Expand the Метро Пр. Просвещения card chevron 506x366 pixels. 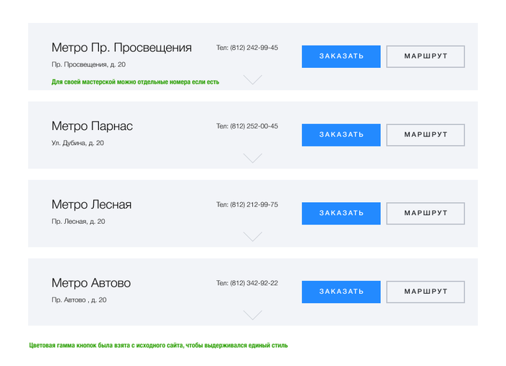pos(252,79)
